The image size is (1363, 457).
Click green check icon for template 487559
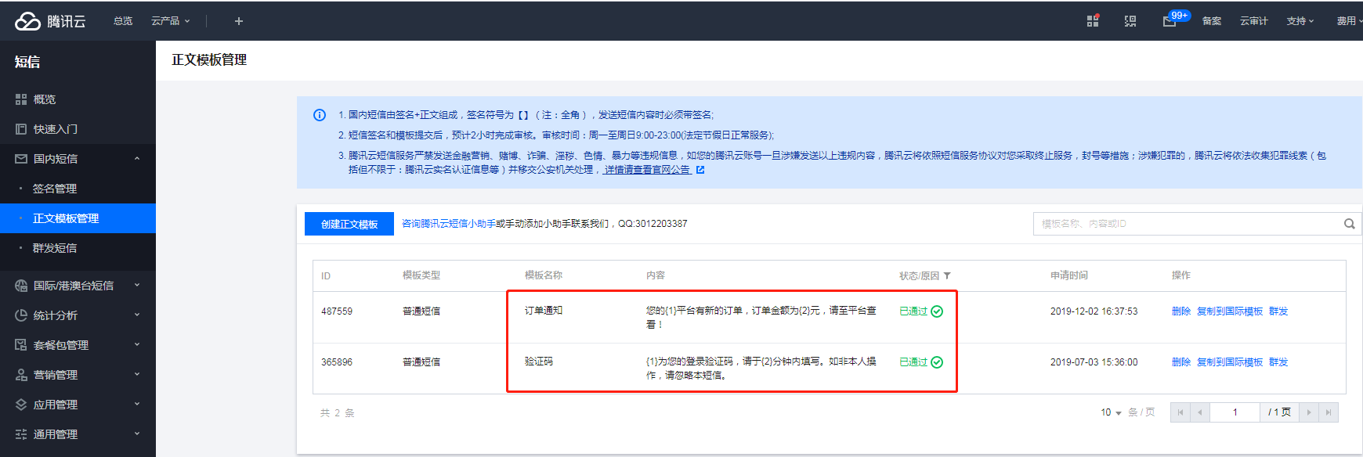937,311
